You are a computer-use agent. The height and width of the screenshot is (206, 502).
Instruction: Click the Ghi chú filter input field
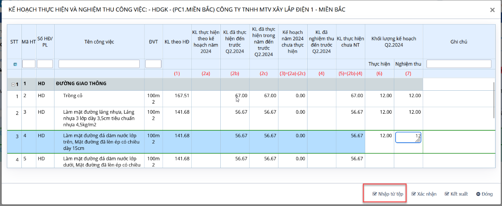(459, 64)
